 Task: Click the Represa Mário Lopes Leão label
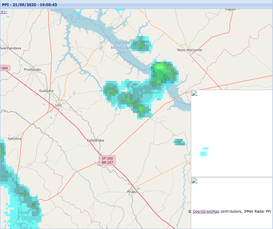coord(121,47)
